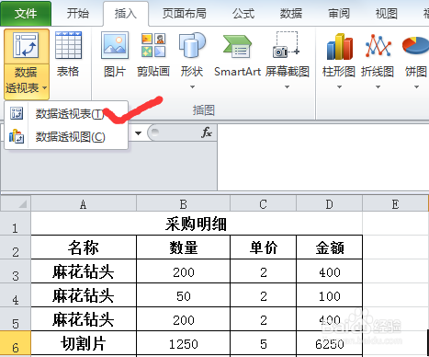Switch to the 审阅 tab
429x357 pixels.
click(339, 14)
